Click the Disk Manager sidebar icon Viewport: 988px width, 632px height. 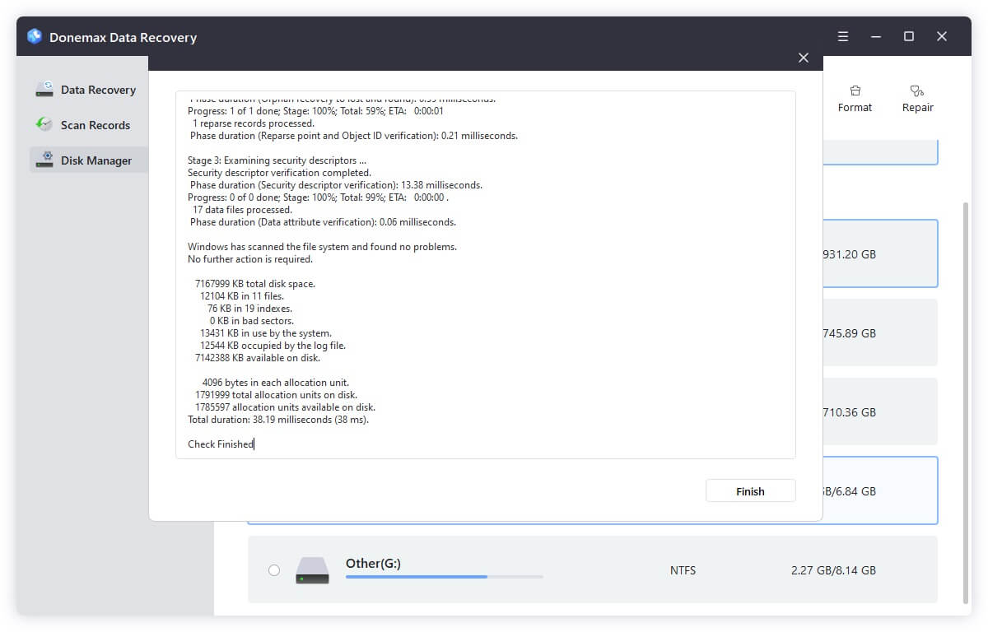point(44,160)
